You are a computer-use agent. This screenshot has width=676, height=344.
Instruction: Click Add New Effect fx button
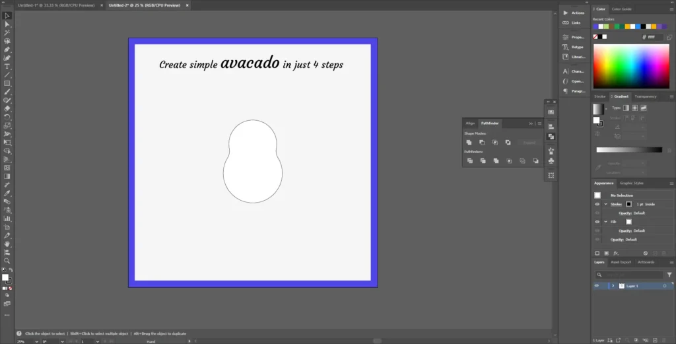[616, 253]
